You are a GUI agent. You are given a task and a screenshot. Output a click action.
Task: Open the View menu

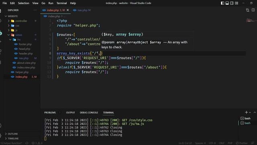(35, 3)
